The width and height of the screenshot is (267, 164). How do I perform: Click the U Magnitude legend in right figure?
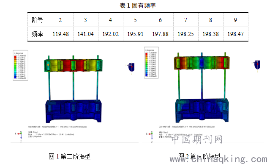coord(151,63)
